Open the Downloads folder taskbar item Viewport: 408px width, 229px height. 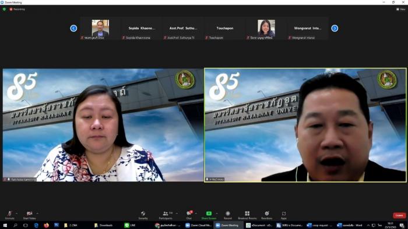pyautogui.click(x=104, y=226)
